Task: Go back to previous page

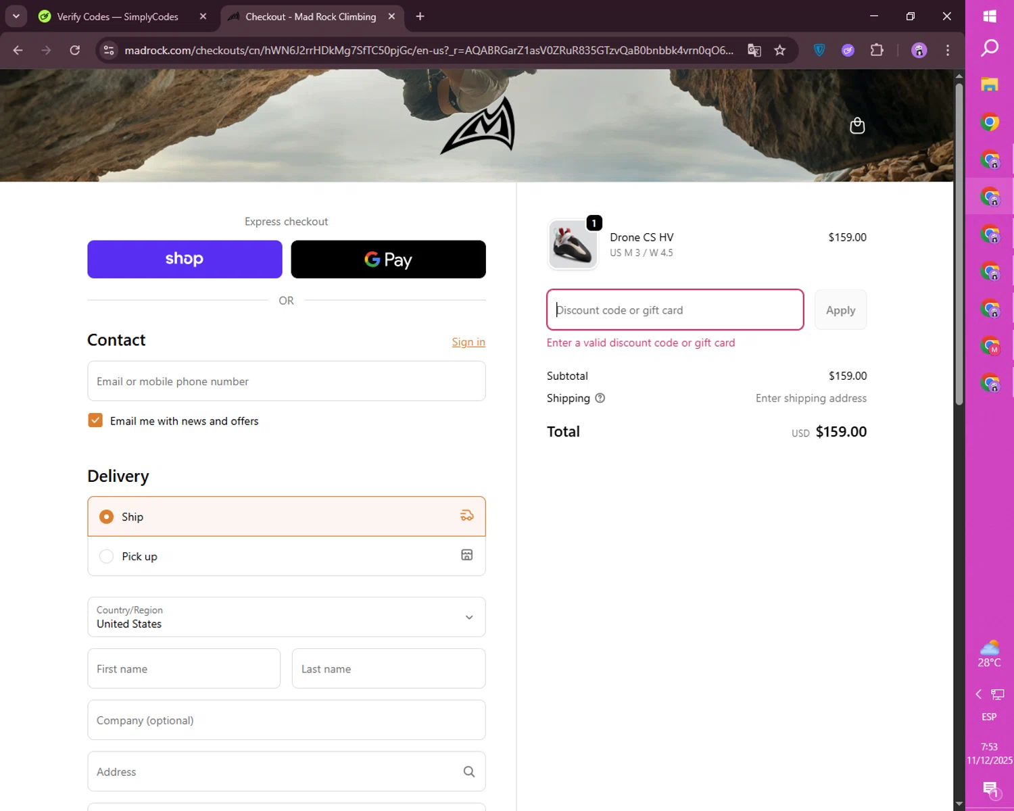Action: click(x=18, y=50)
